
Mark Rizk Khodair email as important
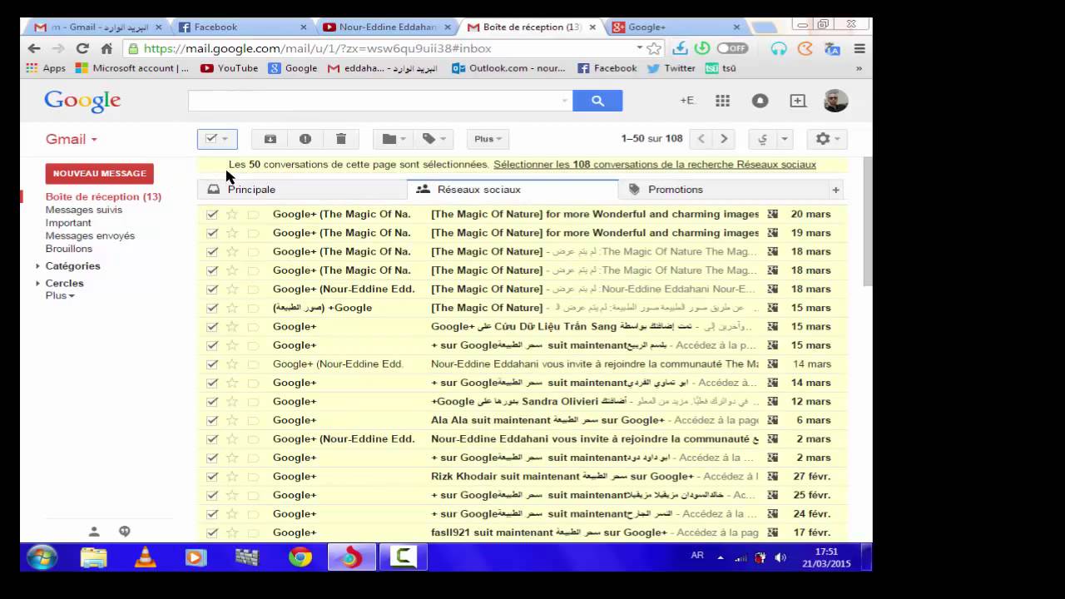click(x=253, y=476)
